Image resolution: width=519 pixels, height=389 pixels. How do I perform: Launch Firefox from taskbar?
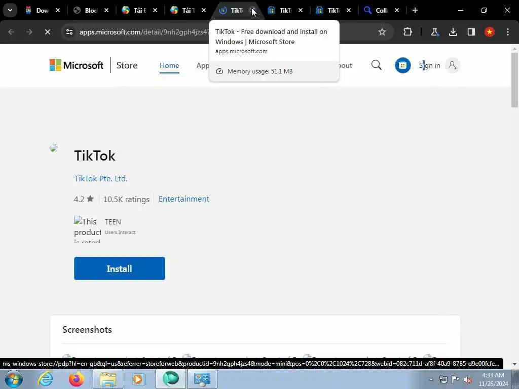76,379
